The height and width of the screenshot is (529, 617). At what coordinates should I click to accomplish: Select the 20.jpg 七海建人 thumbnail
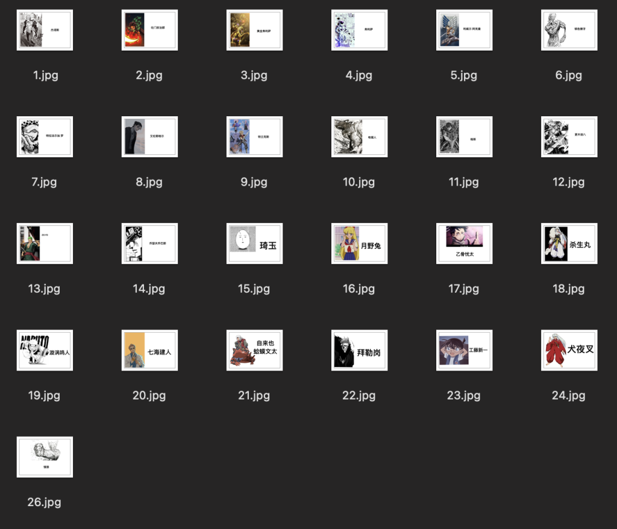pos(149,350)
